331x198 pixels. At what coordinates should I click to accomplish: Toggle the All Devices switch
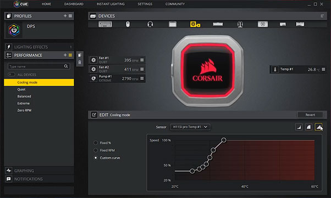click(x=12, y=75)
